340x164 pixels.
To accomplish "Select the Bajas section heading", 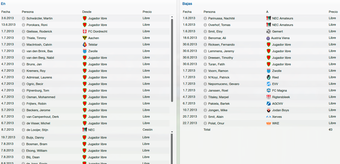I will [x=187, y=4].
